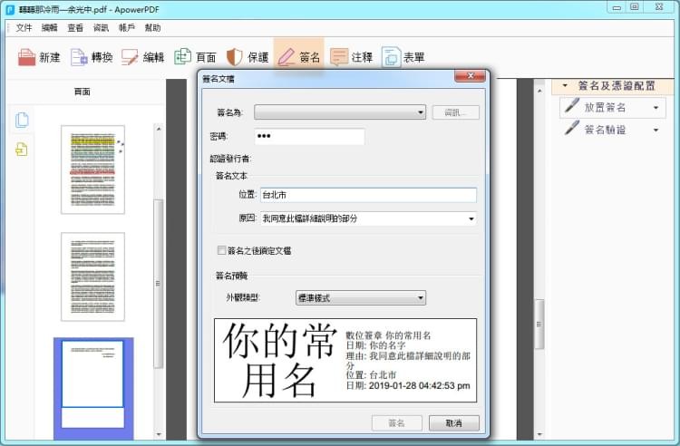680x446 pixels.
Task: Open the 資訊 menu
Action: click(101, 28)
